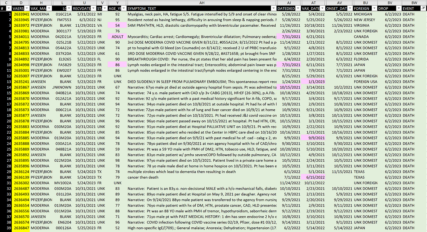Click the FOREIGN cell reading FOREIGN USA
The height and width of the screenshot is (232, 427).
tap(365, 82)
